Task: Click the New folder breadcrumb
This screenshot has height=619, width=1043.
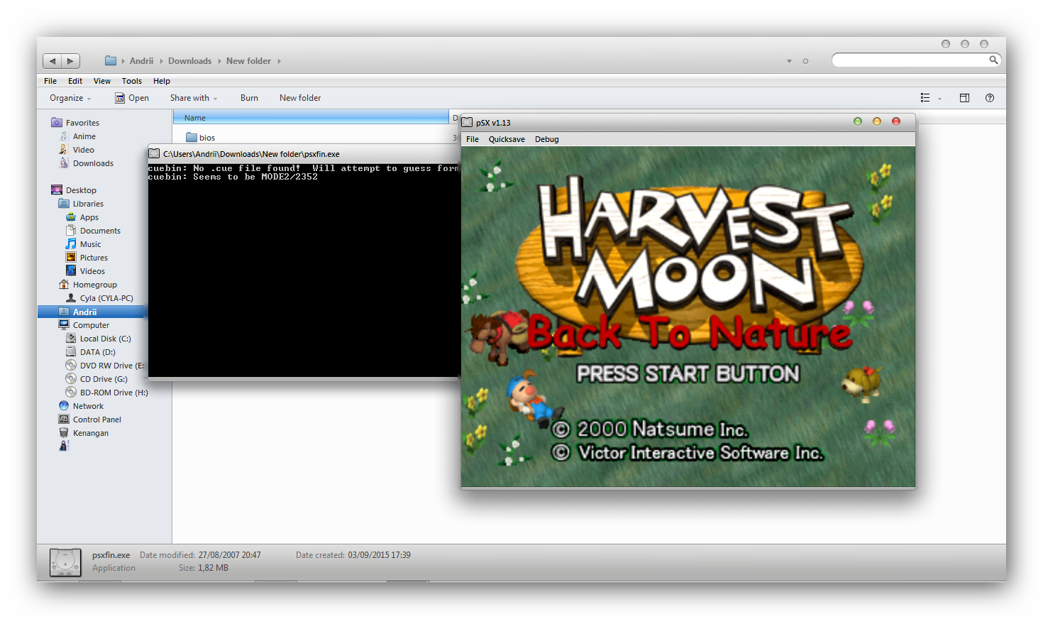Action: pos(248,61)
